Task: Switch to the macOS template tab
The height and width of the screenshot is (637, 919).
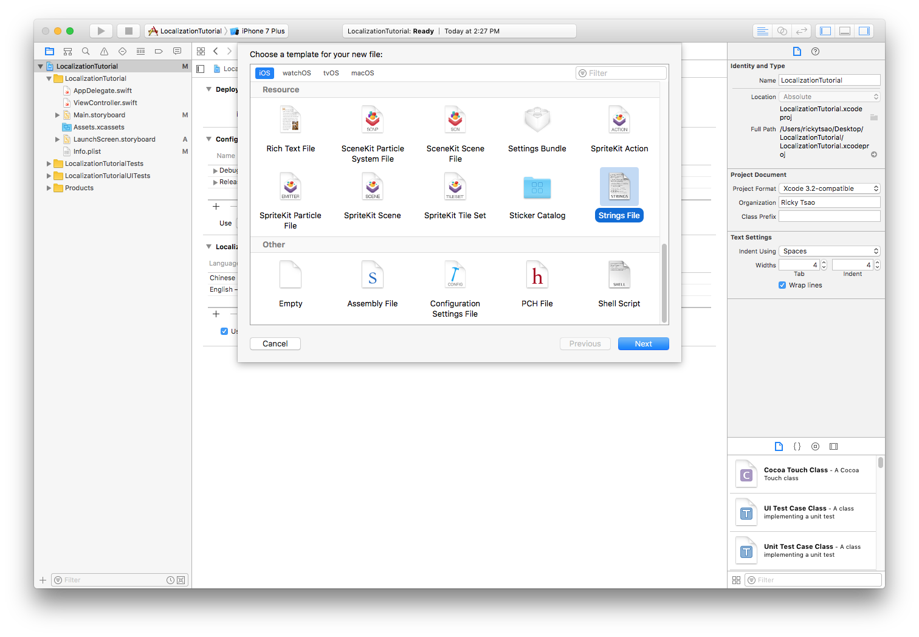Action: coord(363,73)
